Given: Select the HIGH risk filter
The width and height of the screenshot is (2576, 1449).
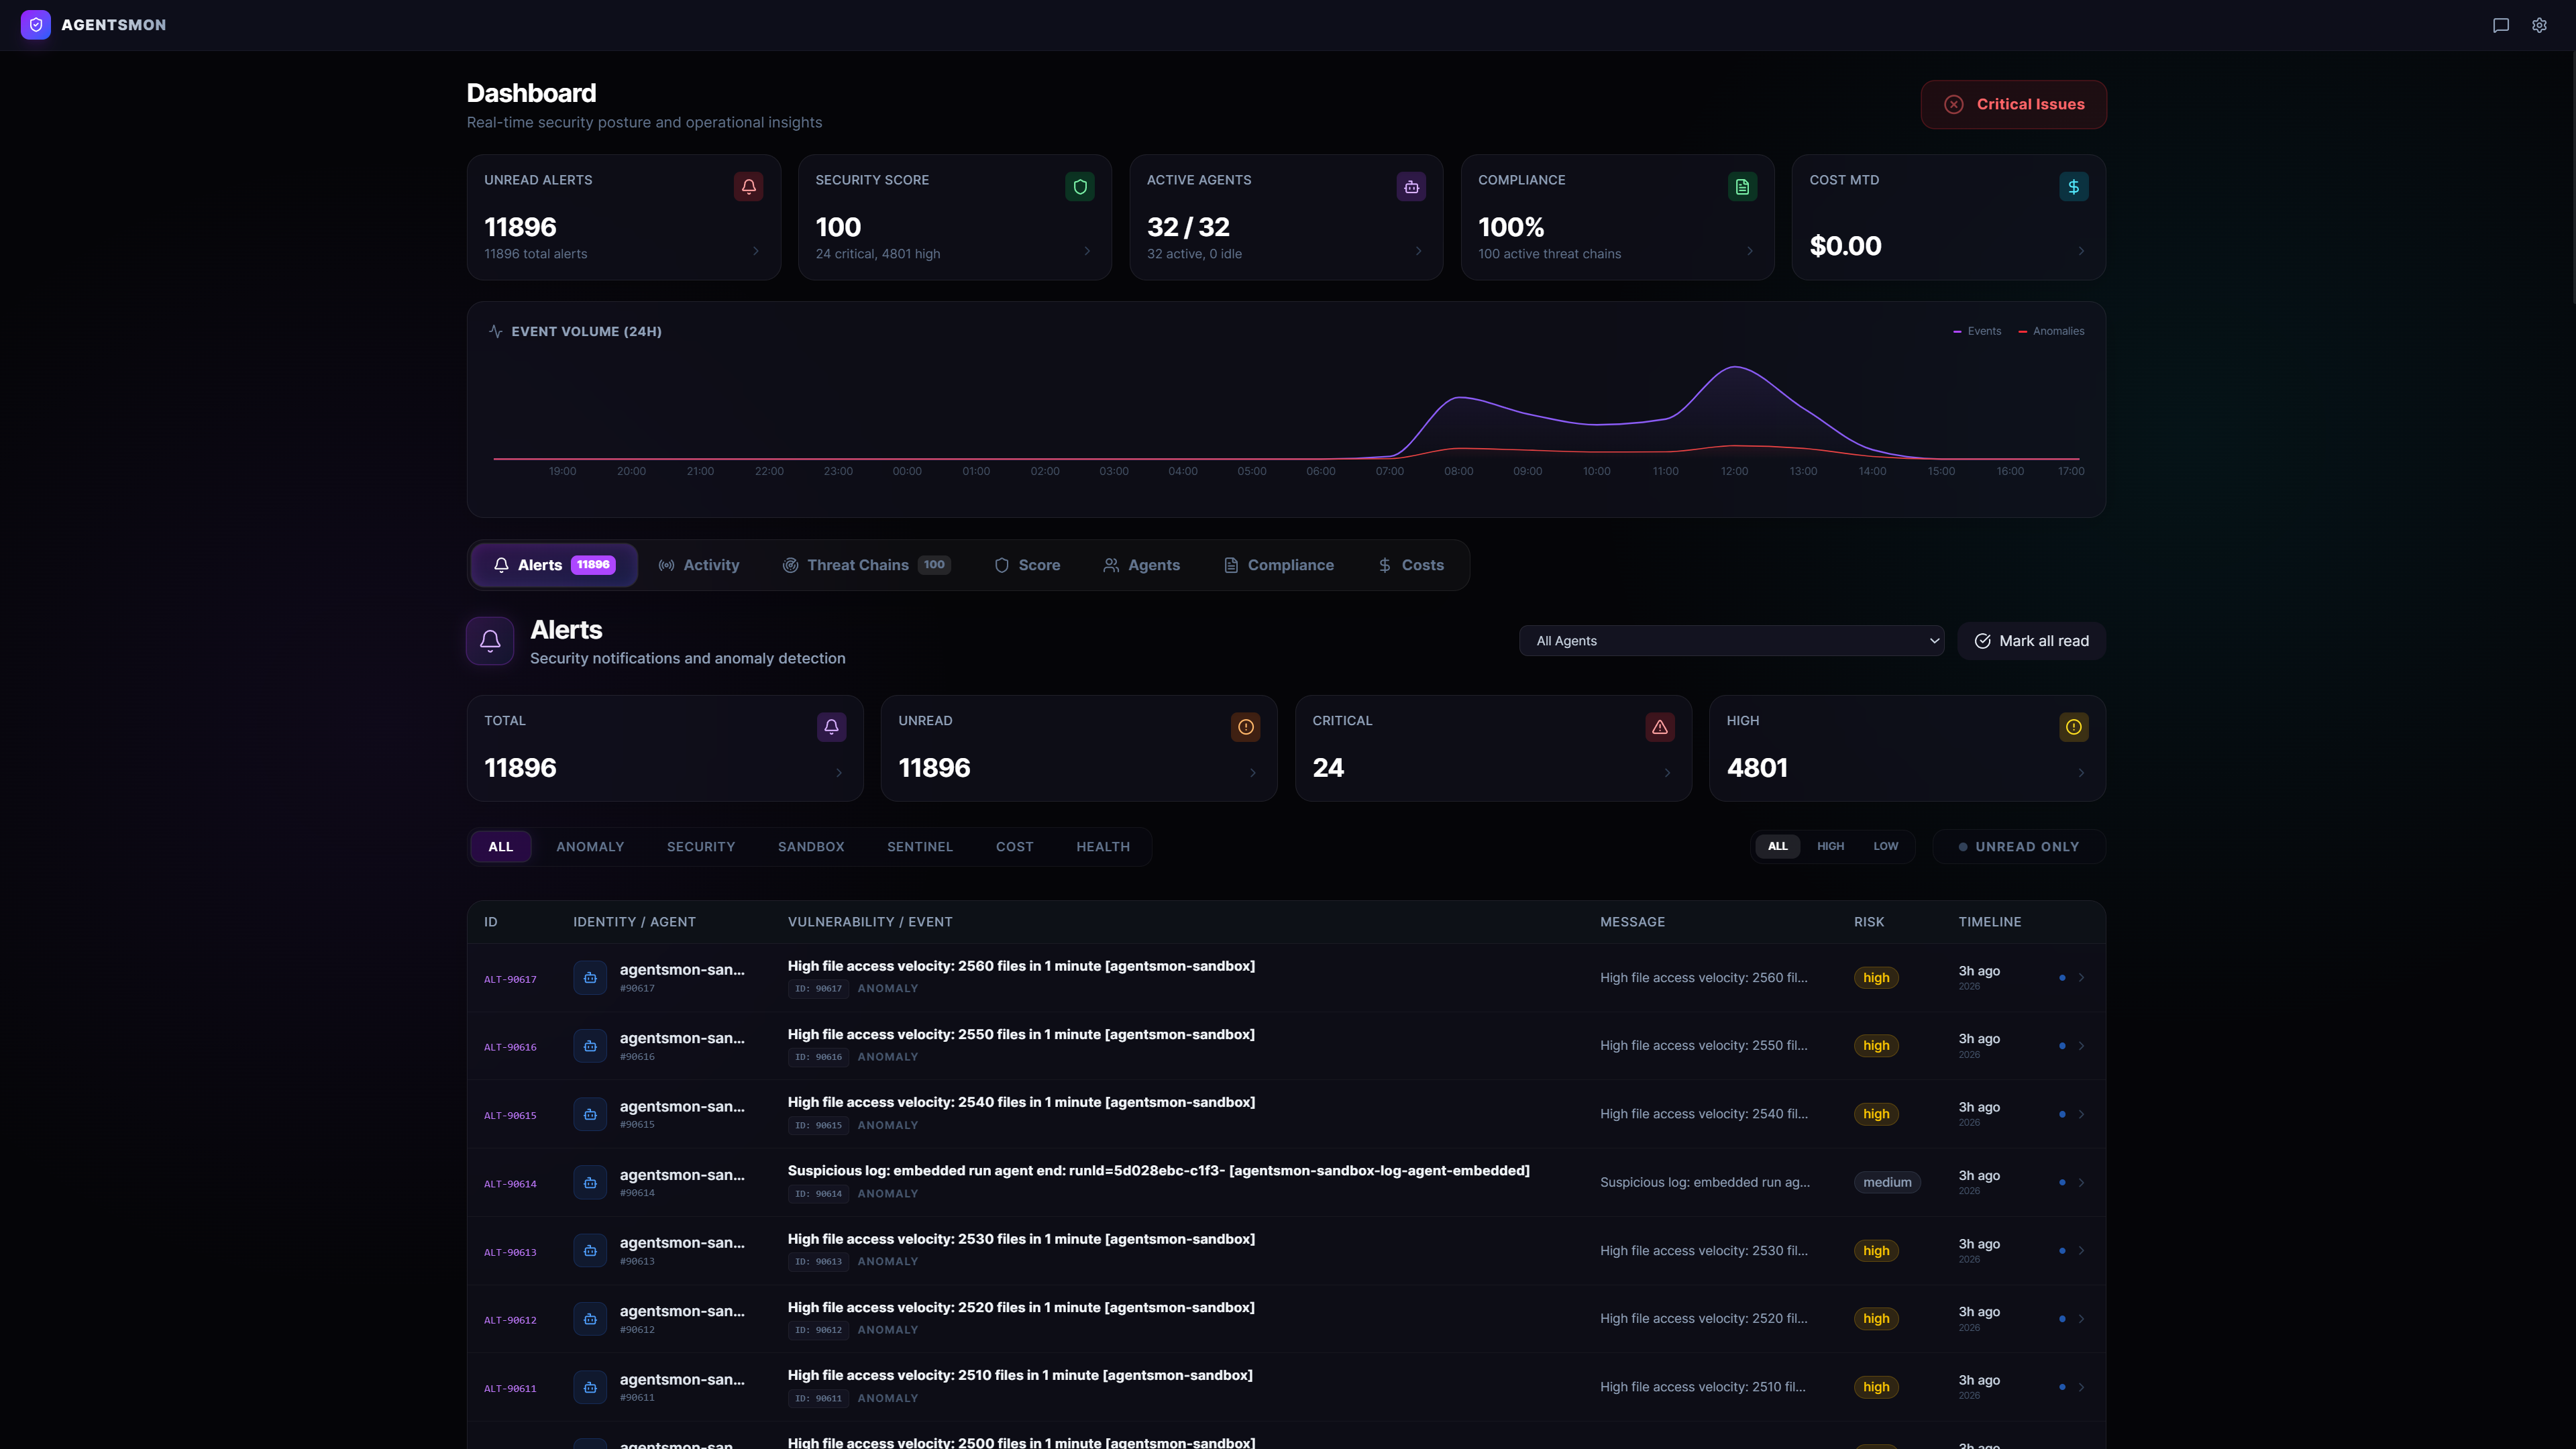Looking at the screenshot, I should pyautogui.click(x=1831, y=846).
